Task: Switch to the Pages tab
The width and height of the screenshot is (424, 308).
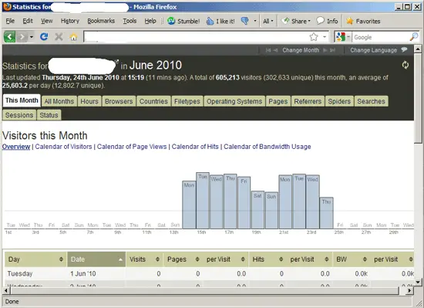Action: pos(278,101)
